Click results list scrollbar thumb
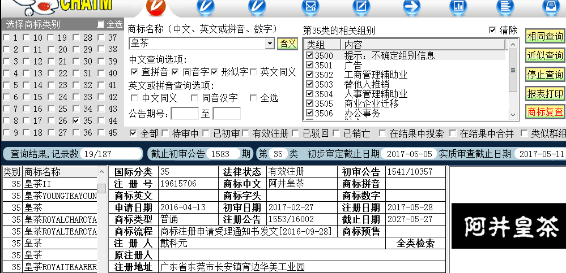The height and width of the screenshot is (273, 566). (102, 188)
